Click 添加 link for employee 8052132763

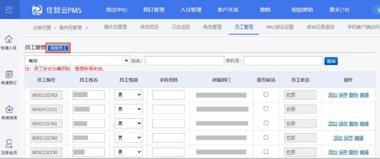[332, 95]
